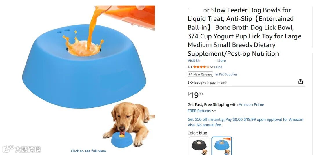Visit the brand Store link
This screenshot has height=155, width=313.
(207, 61)
